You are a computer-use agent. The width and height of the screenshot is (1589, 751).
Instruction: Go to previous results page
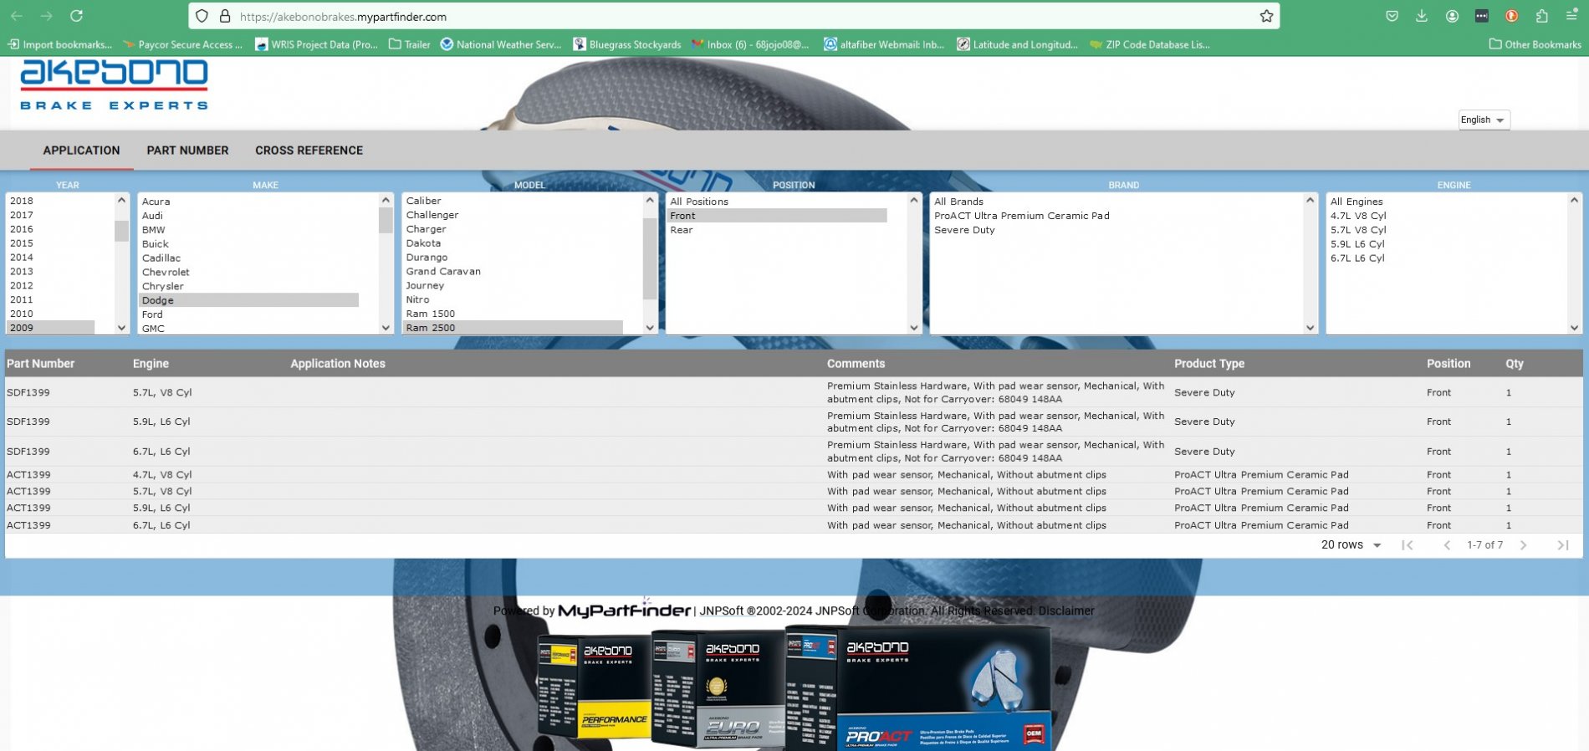(1447, 545)
